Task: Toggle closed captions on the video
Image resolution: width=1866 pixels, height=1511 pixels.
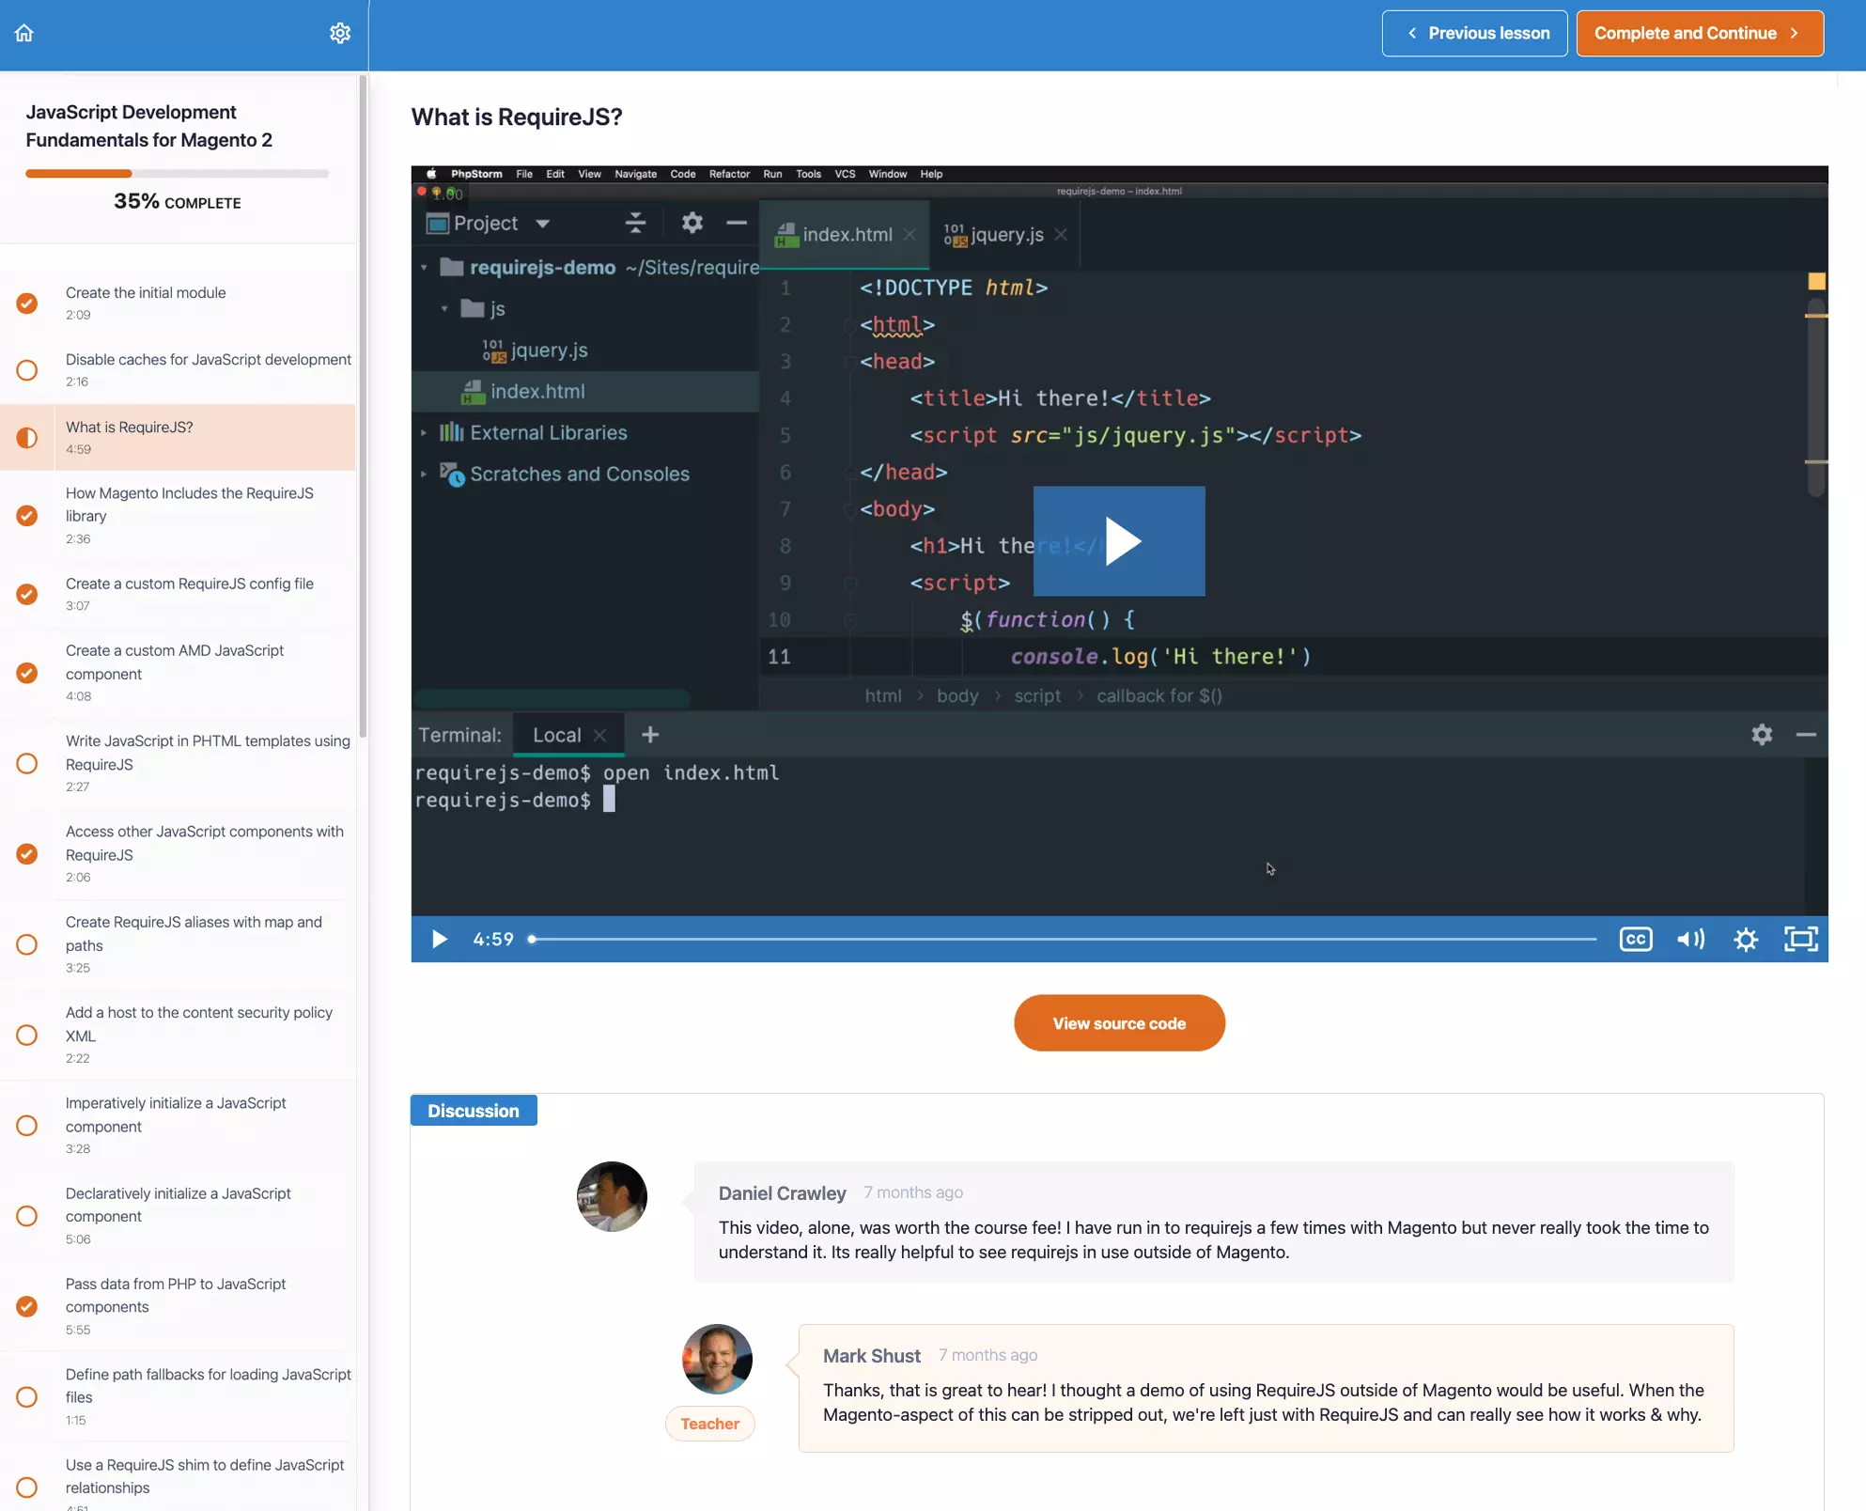Action: coord(1635,939)
